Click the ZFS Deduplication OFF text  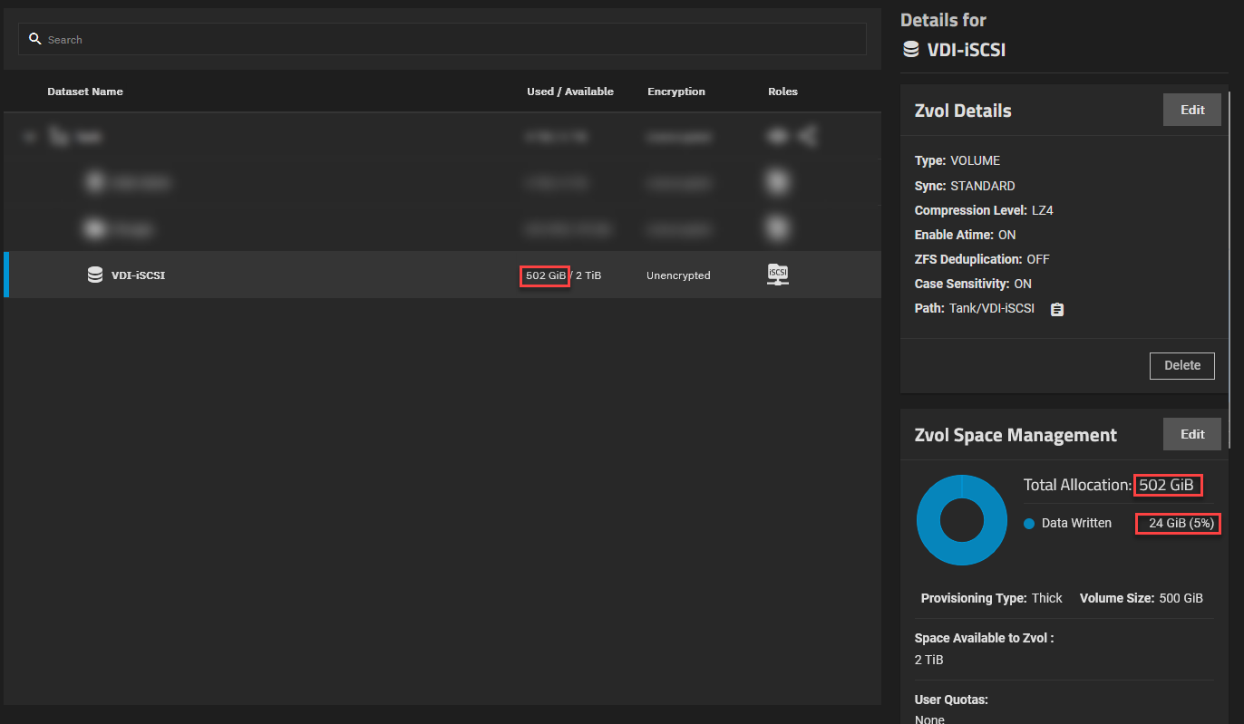(x=982, y=259)
